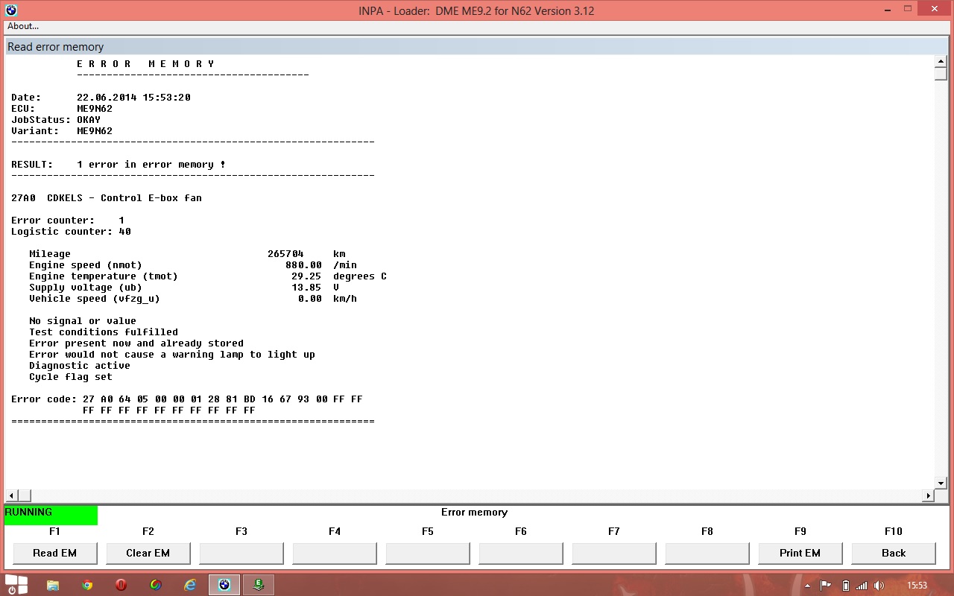Viewport: 954px width, 596px height.
Task: Click the Engine temperature (tmot) row
Action: tap(208, 276)
